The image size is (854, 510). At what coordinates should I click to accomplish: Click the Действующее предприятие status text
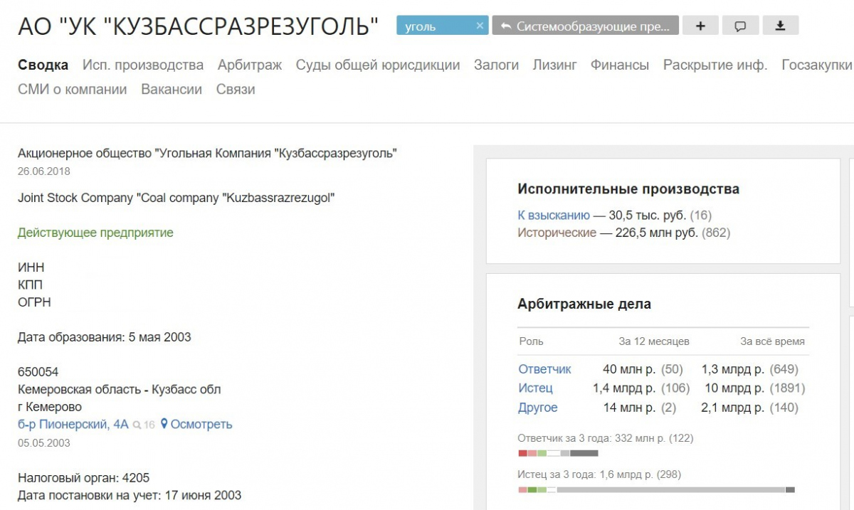95,233
